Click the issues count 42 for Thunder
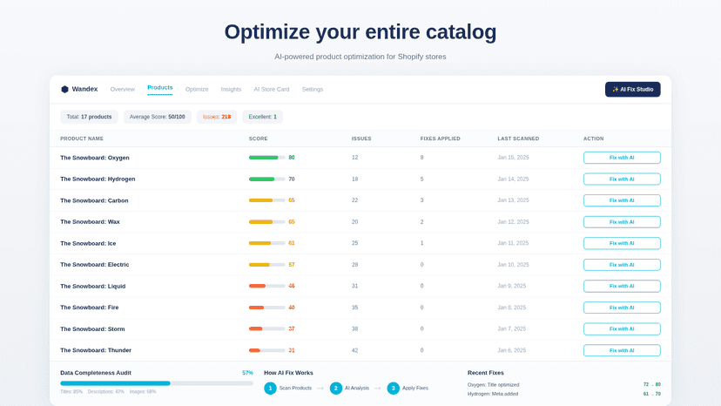Screen dimensions: 721x406 355,350
